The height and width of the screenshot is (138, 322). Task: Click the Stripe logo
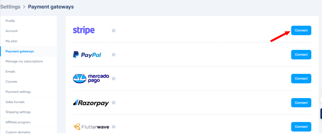pos(84,30)
